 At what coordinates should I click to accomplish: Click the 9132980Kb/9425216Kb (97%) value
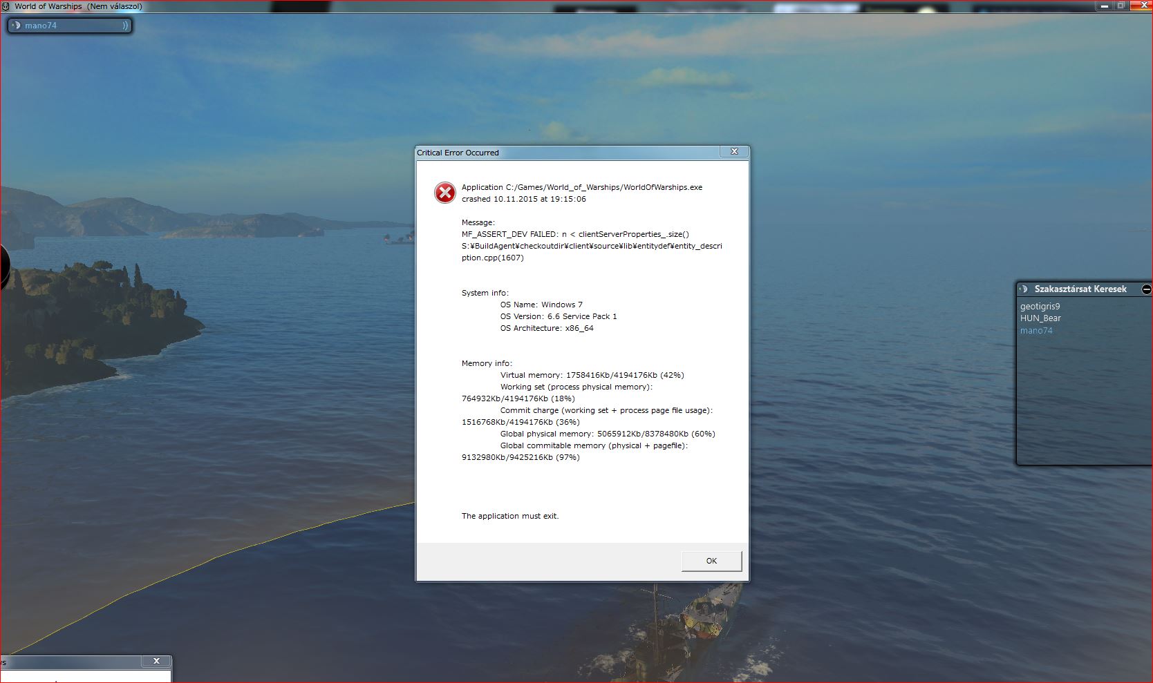521,457
